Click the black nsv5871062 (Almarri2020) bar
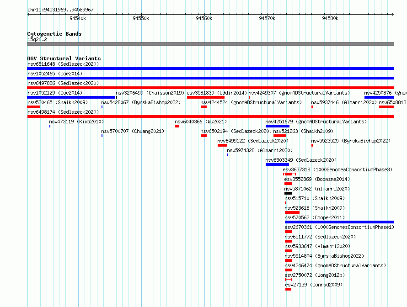Screen dimensions: 407x307 (x=288, y=193)
